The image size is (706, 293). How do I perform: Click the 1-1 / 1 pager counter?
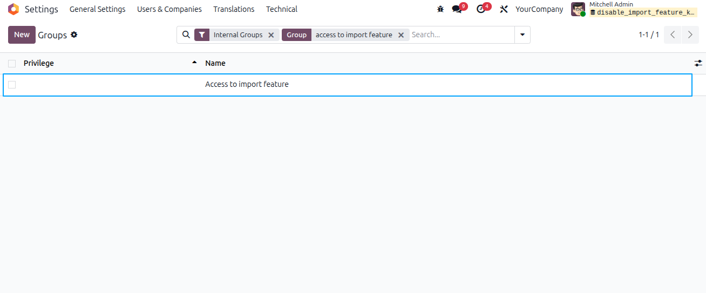tap(649, 35)
